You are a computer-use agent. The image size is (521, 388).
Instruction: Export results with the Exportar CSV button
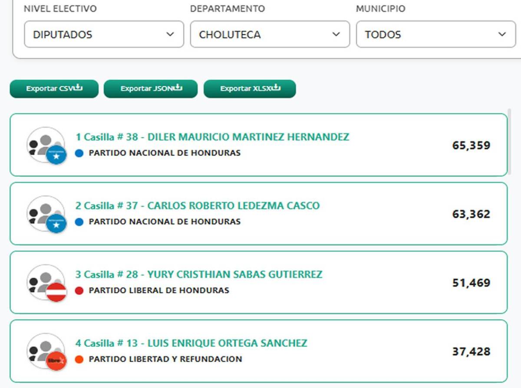tap(54, 89)
